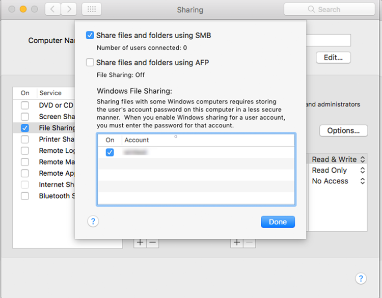
Task: Click help button in SMB dialog
Action: point(93,221)
